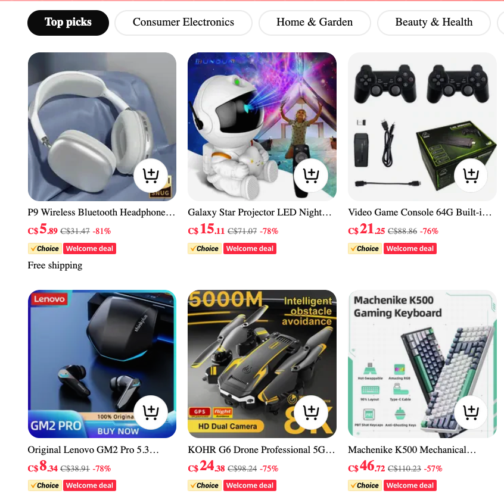504x497 pixels.
Task: Open Video Game Console 64G title link
Action: pyautogui.click(x=420, y=212)
